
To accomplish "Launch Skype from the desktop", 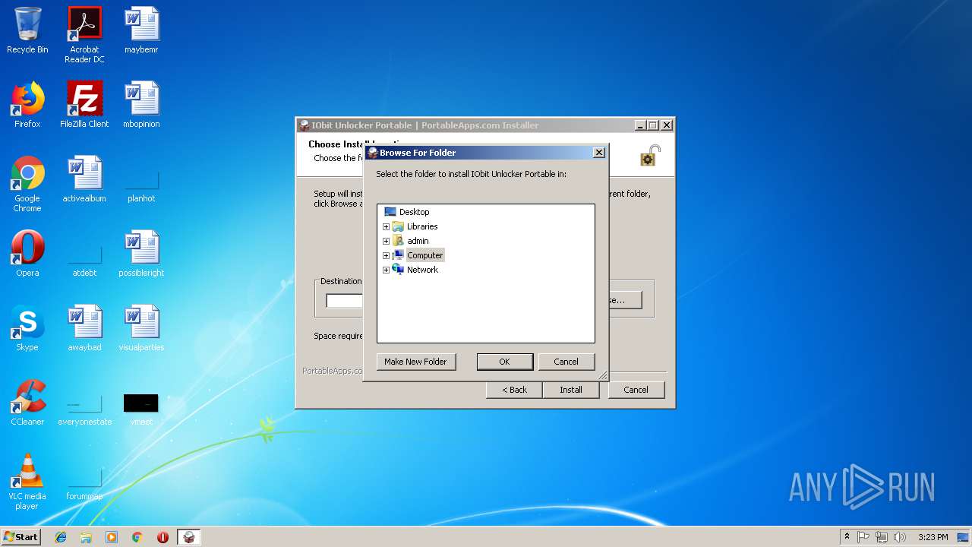I will click(27, 328).
